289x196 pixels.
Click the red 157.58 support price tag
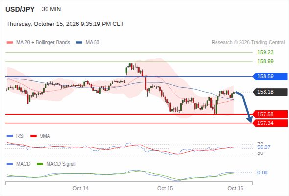[270, 114]
